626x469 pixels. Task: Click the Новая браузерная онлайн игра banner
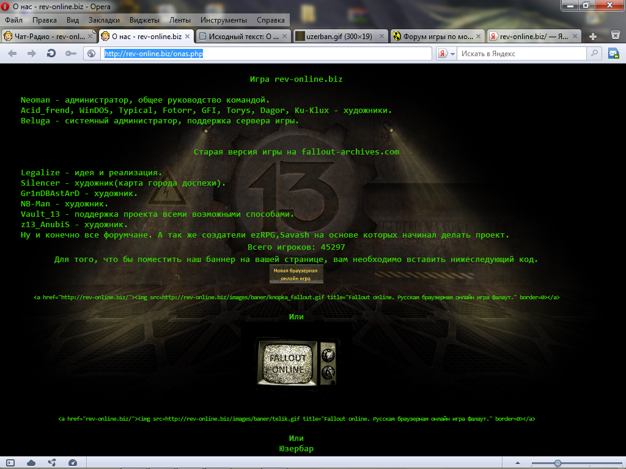[x=296, y=274]
